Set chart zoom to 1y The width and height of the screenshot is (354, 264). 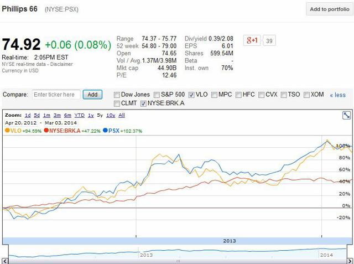tap(91, 115)
